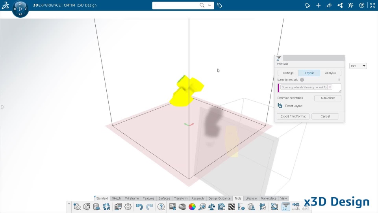This screenshot has width=378, height=213.
Task: Switch to Settings tab in Print 3D
Action: (x=288, y=73)
